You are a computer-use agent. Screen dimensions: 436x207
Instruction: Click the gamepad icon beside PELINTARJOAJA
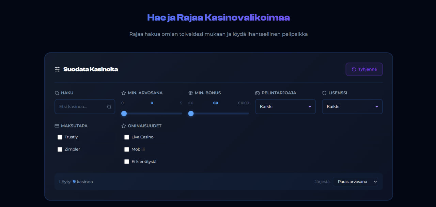coord(258,92)
